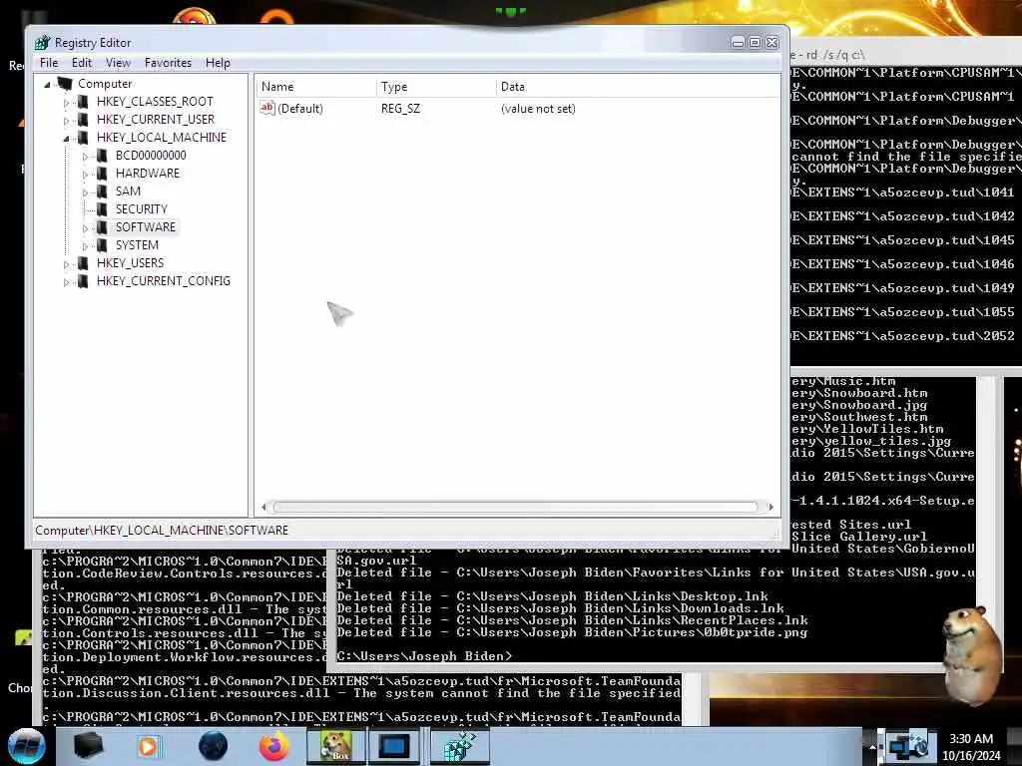This screenshot has width=1022, height=766.
Task: Select the SYSTEM key label
Action: tap(137, 245)
